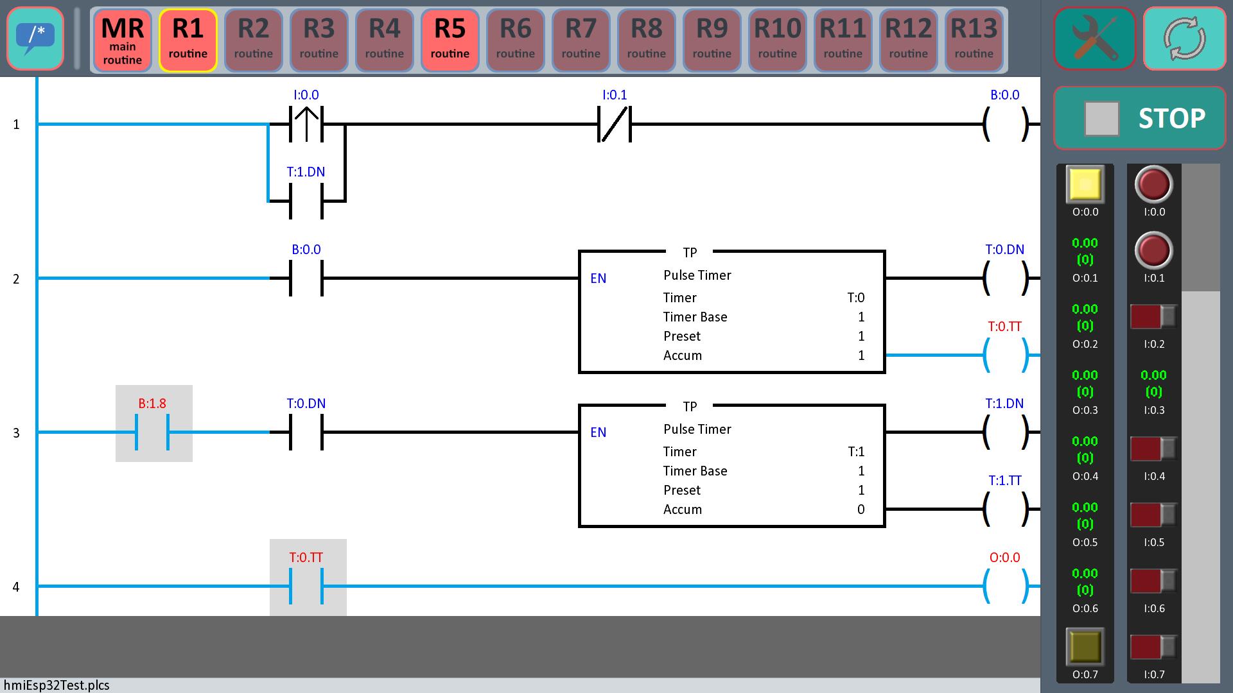The image size is (1233, 693).
Task: Open the R6 routine tab
Action: pos(516,40)
